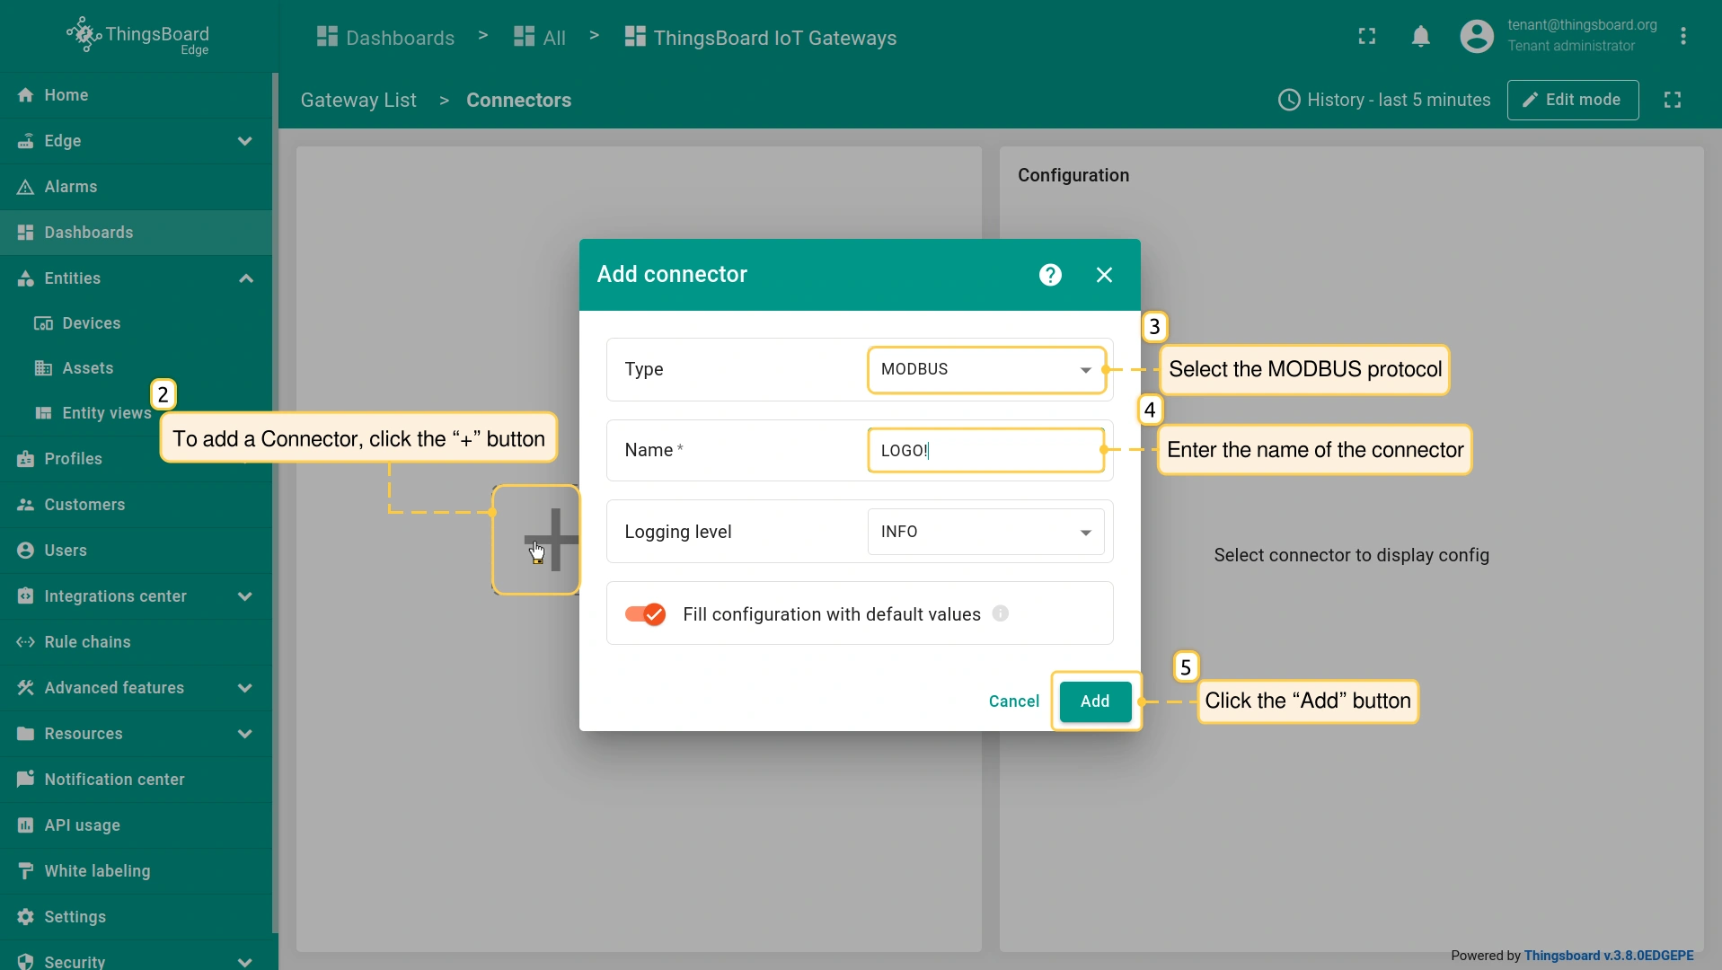The image size is (1722, 970).
Task: Close the Add connector dialog
Action: click(1104, 275)
